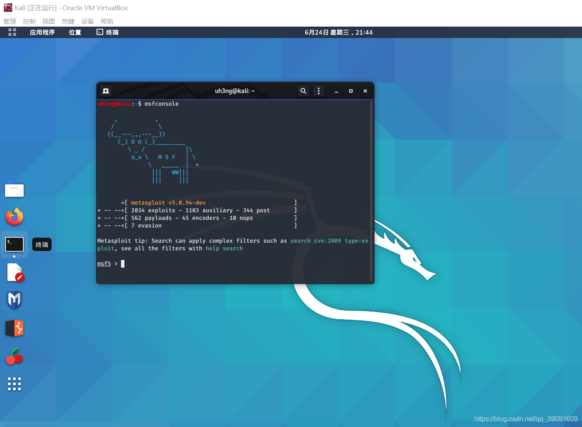This screenshot has height=427, width=582.
Task: Open the 位置 places menu
Action: tap(75, 33)
